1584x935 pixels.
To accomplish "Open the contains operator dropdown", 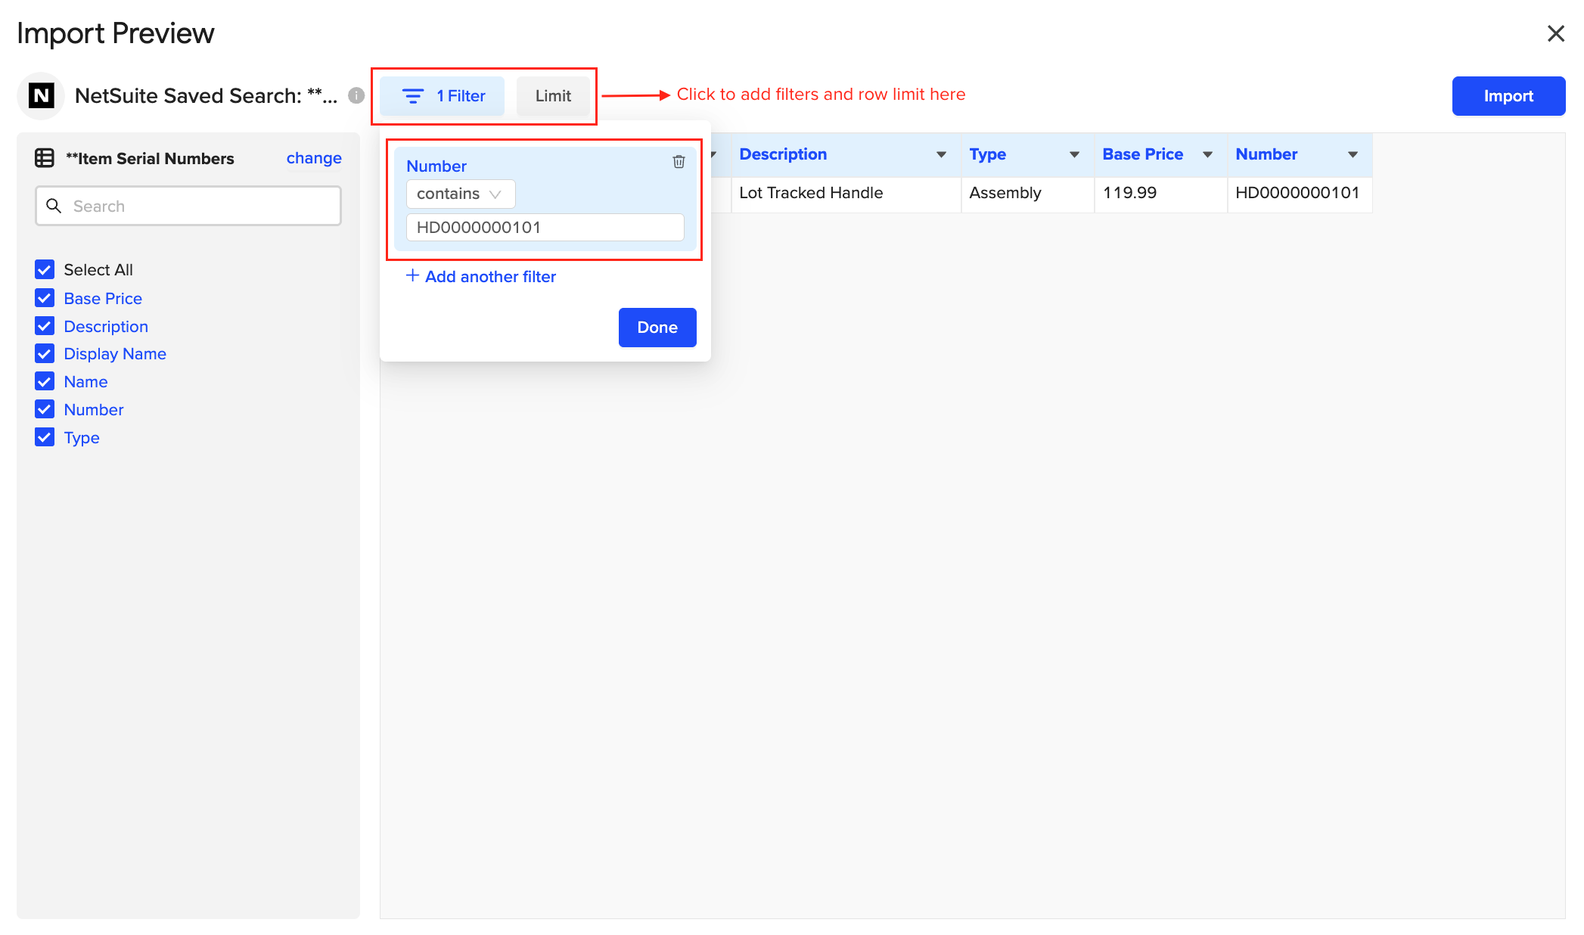I will [460, 194].
